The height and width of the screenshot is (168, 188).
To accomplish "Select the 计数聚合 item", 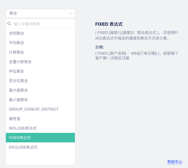I will click(17, 52).
